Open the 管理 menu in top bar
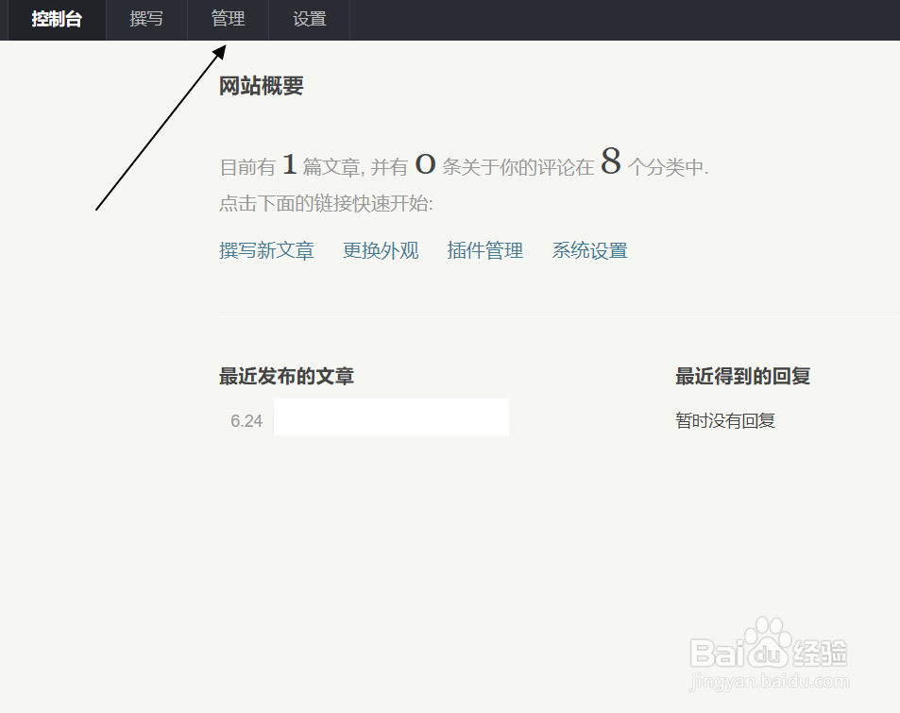Viewport: 900px width, 713px height. coord(228,20)
